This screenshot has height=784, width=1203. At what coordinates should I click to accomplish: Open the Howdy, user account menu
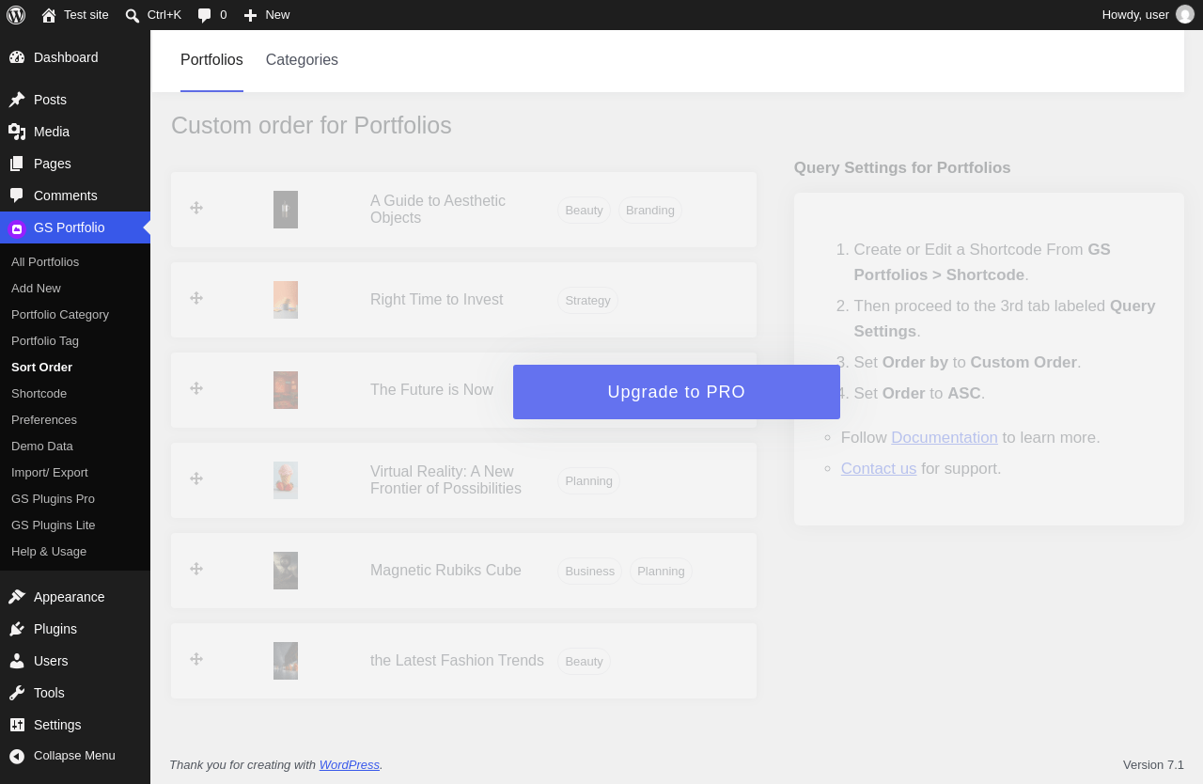(1148, 15)
